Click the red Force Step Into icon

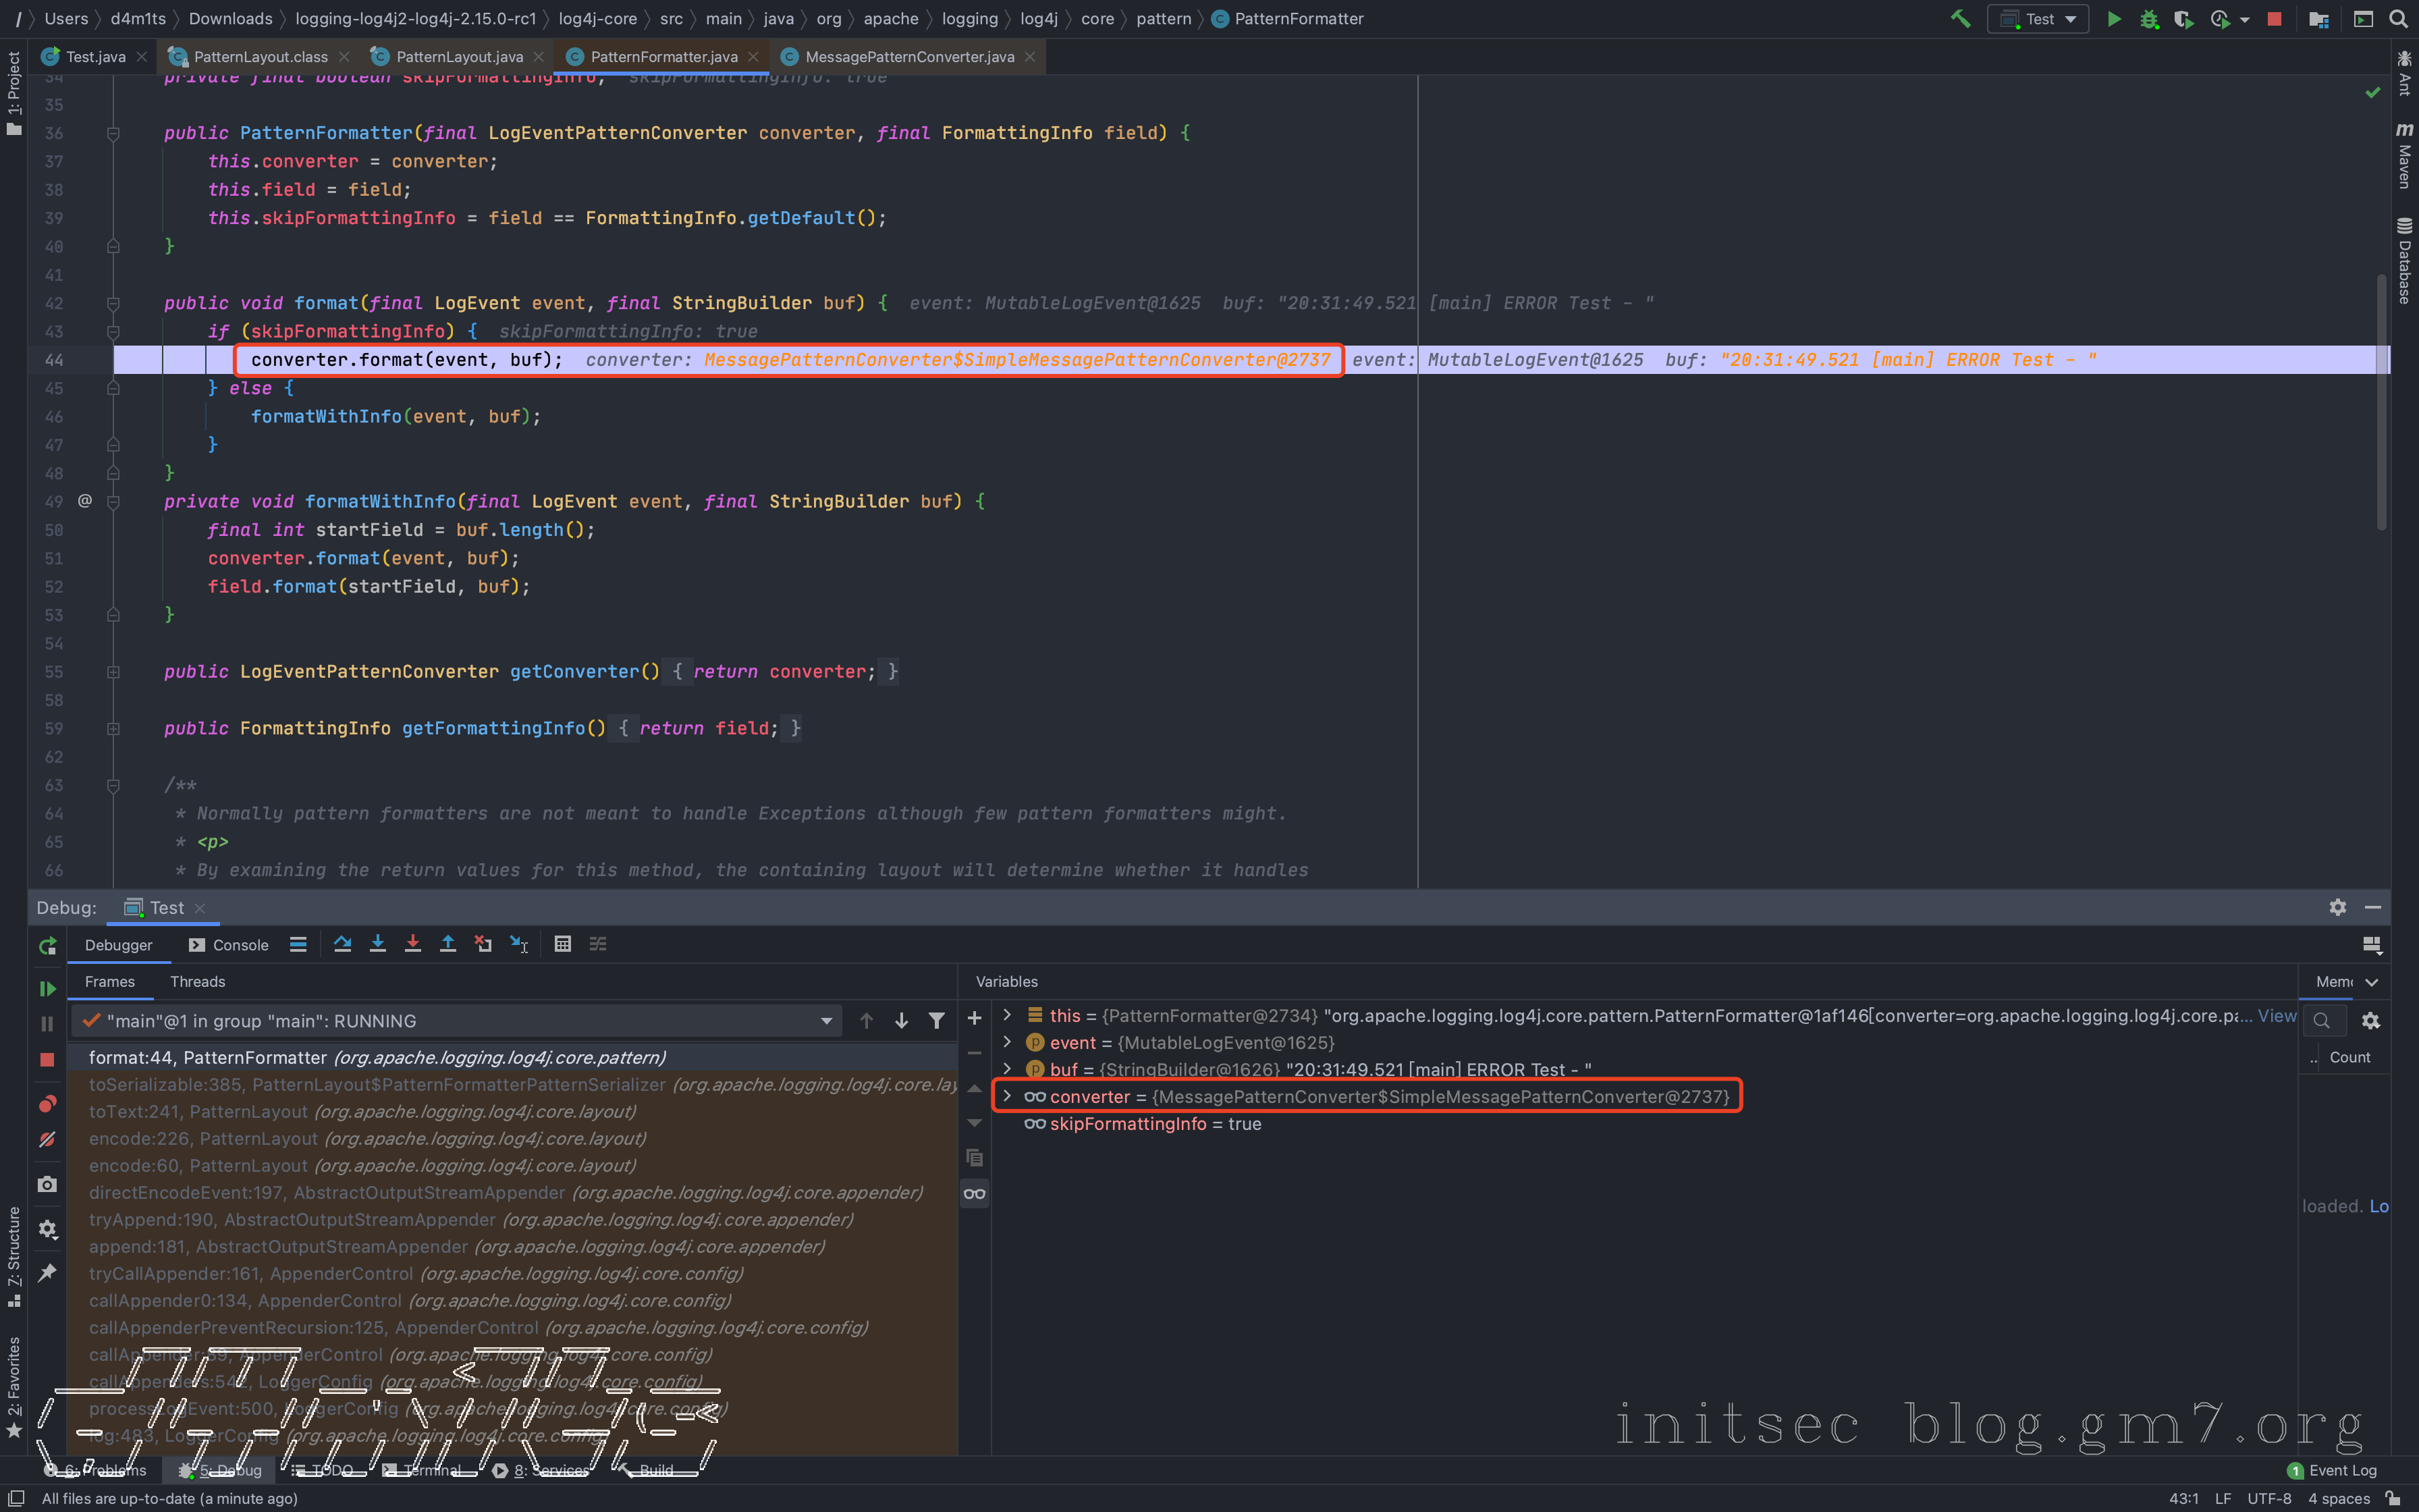tap(413, 944)
